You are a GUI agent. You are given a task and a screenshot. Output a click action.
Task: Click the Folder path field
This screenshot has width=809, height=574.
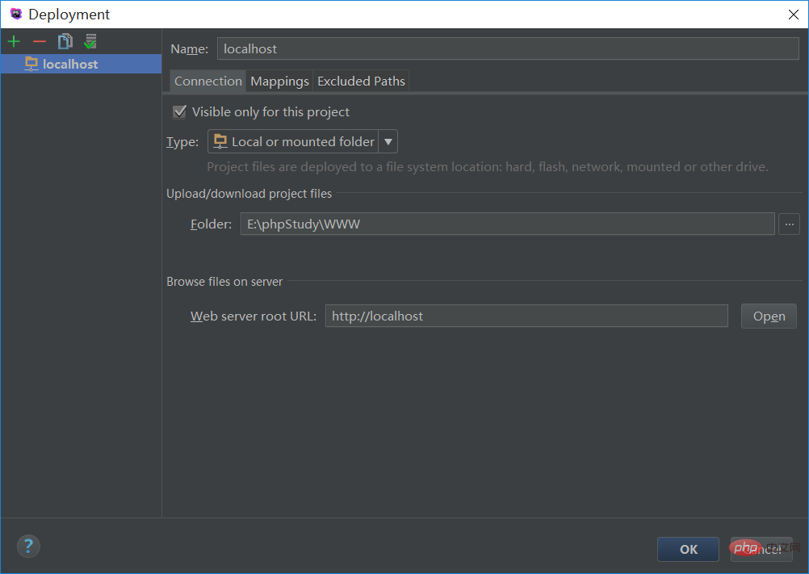click(x=508, y=224)
